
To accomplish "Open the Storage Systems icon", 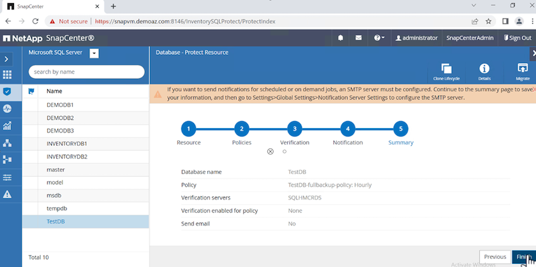I will [x=7, y=159].
